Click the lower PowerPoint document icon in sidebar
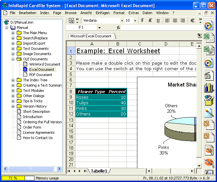217x182 pixels. click(209, 137)
